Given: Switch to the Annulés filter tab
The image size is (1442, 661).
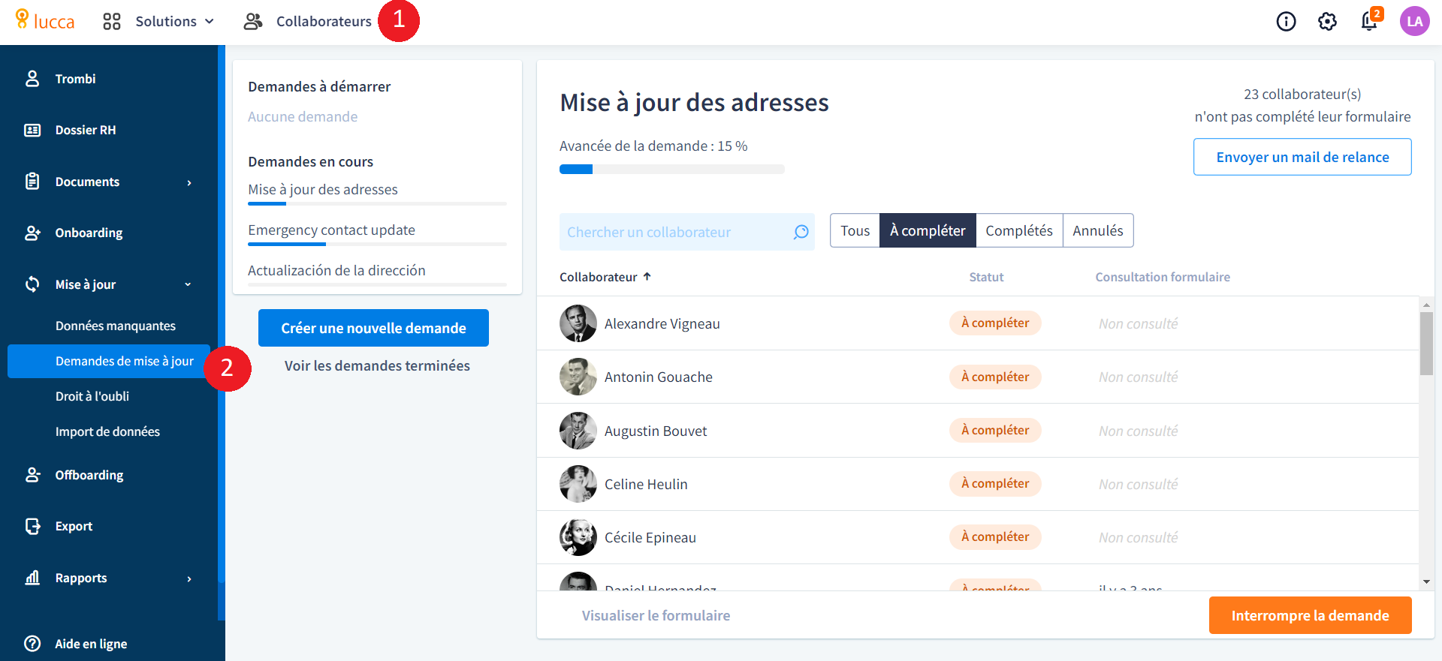Looking at the screenshot, I should [x=1098, y=230].
